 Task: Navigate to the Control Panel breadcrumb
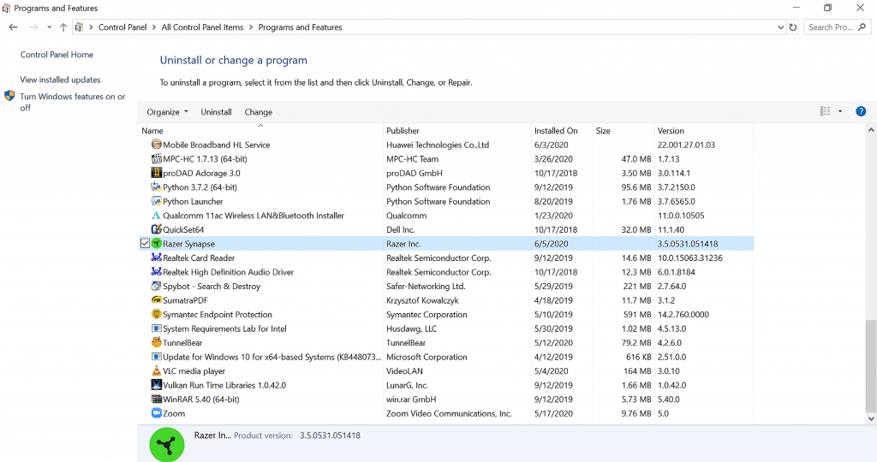pyautogui.click(x=122, y=27)
